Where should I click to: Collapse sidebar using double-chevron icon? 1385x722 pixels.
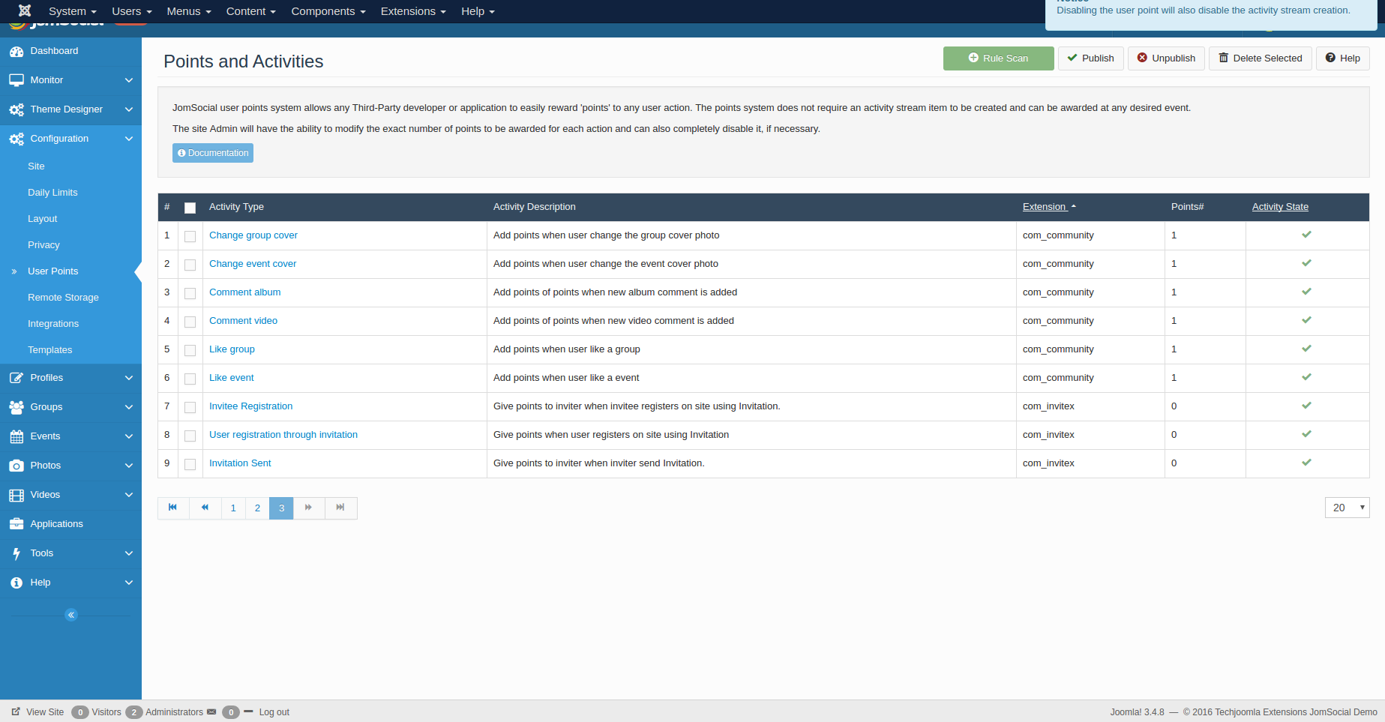[71, 615]
